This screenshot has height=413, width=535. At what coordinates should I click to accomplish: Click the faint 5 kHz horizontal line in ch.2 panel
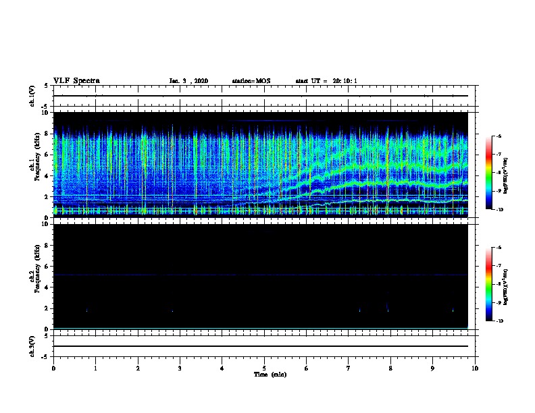click(x=260, y=275)
